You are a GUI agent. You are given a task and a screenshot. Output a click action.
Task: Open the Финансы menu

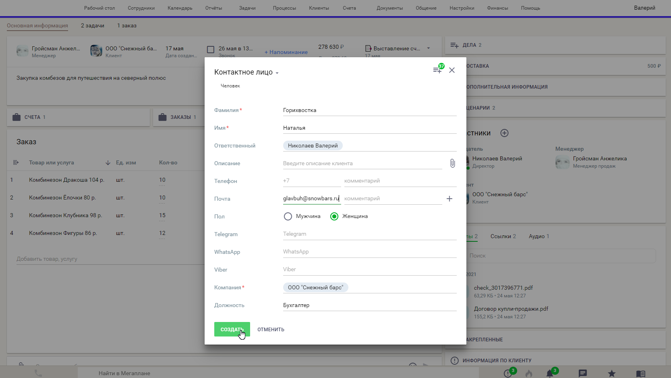coord(497,8)
